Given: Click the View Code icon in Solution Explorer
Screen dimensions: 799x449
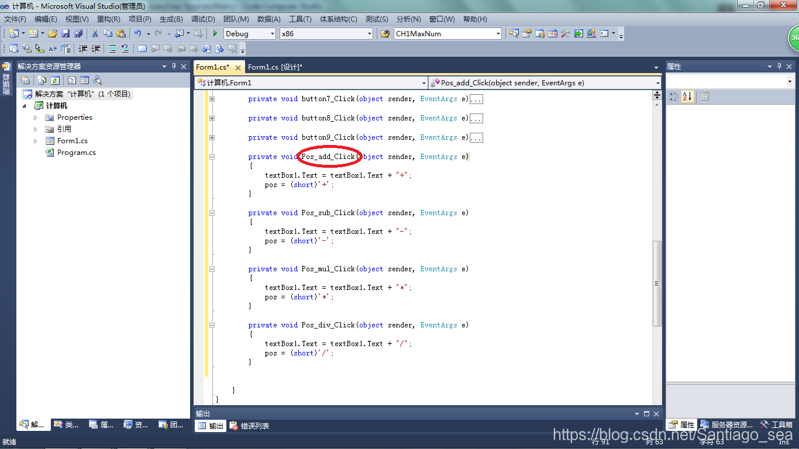Looking at the screenshot, I should (72, 80).
